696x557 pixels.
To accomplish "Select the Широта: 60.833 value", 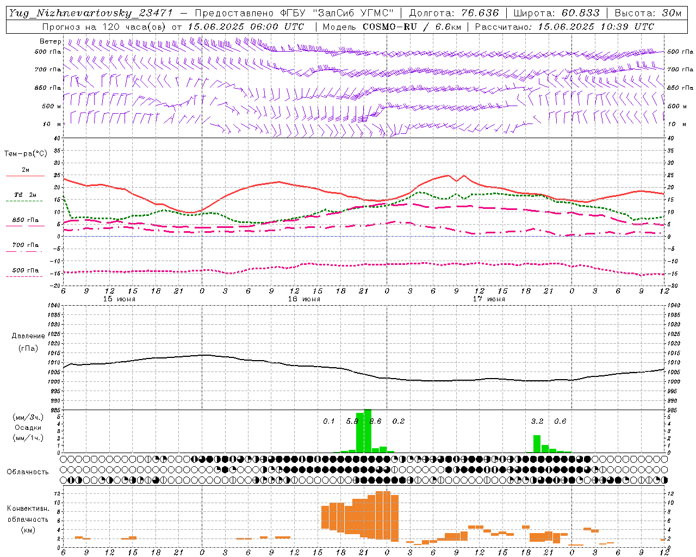I will pos(556,13).
